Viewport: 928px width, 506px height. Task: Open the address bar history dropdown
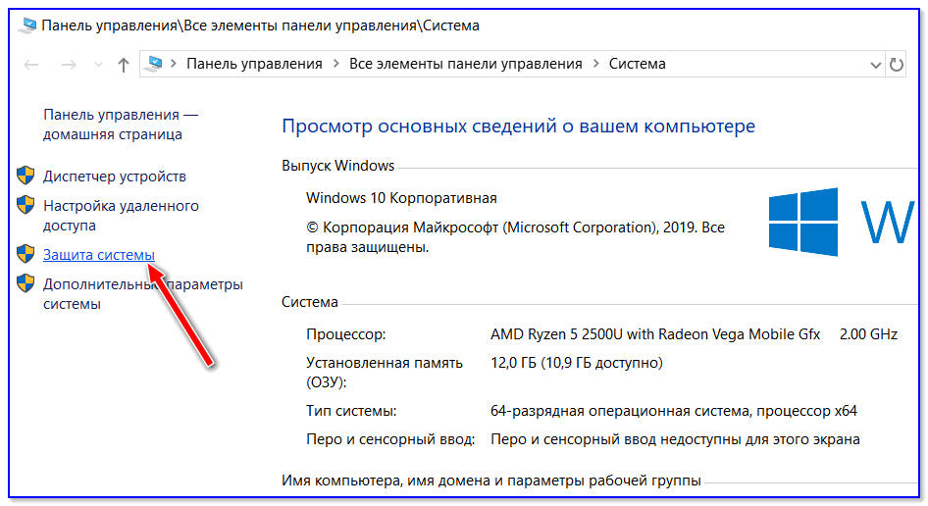876,65
